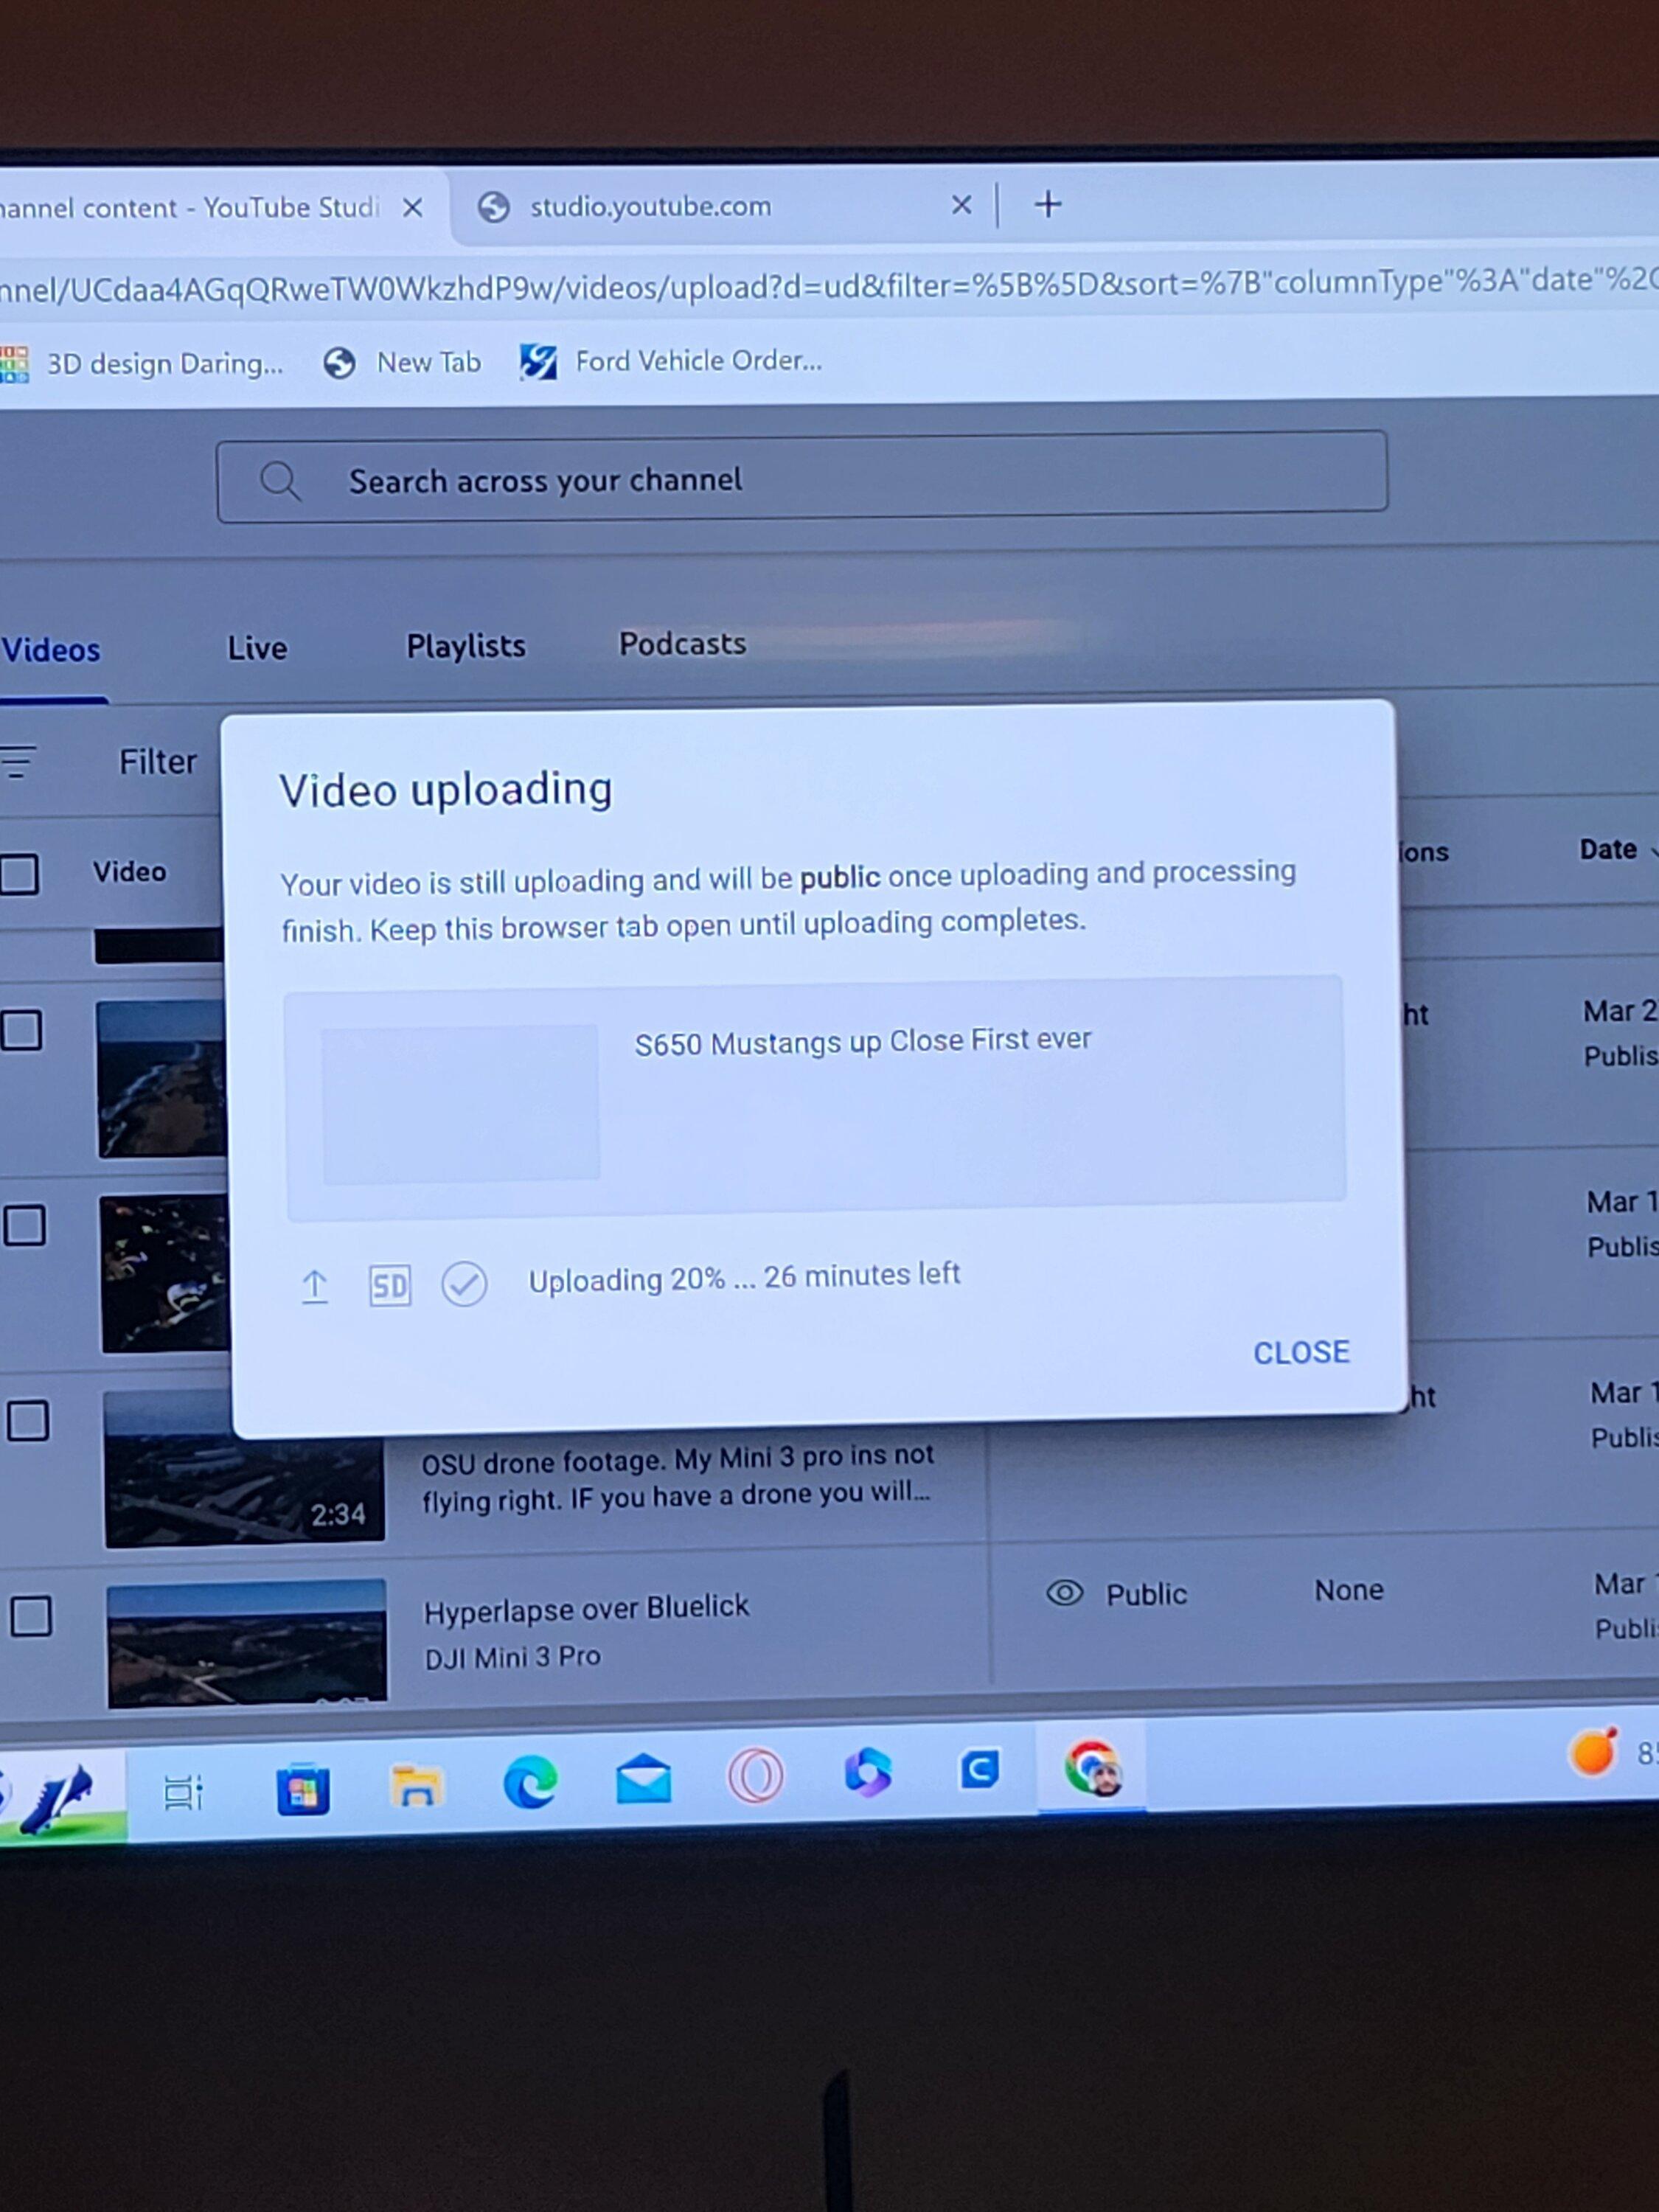The height and width of the screenshot is (2212, 1659).
Task: Click the Filter text field
Action: tap(157, 762)
